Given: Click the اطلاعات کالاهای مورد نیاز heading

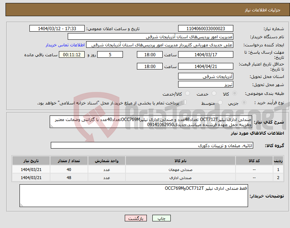Looking at the screenshot, I should (x=257, y=133).
